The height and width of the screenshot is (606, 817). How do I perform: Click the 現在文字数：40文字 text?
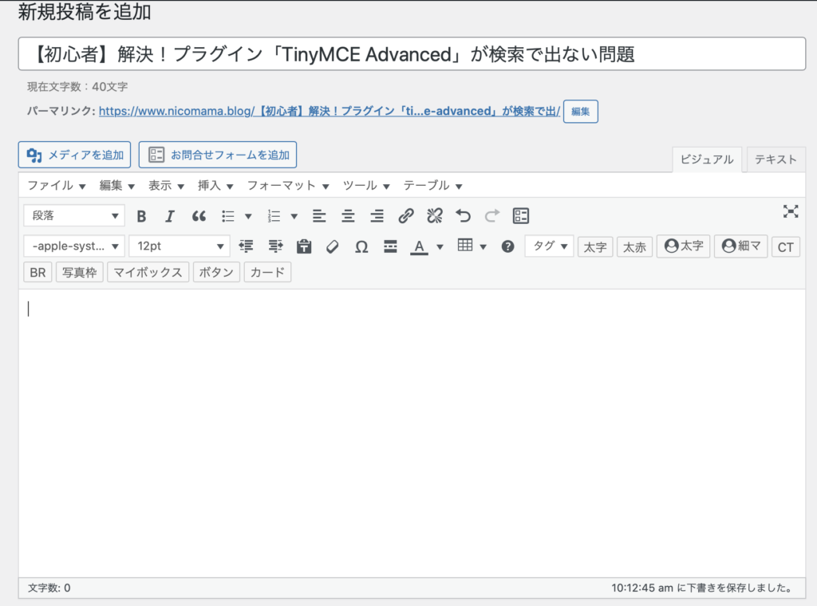[77, 86]
